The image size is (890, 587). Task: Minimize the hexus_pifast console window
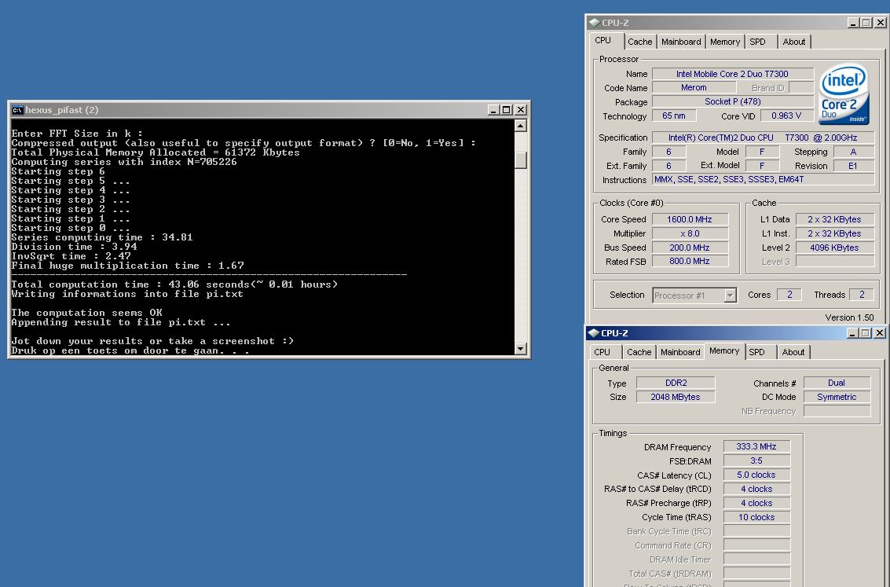point(493,110)
